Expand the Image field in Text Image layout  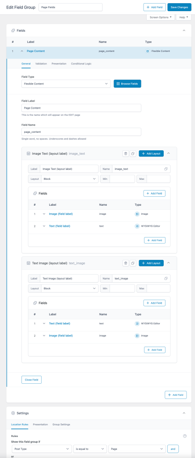coord(44,335)
